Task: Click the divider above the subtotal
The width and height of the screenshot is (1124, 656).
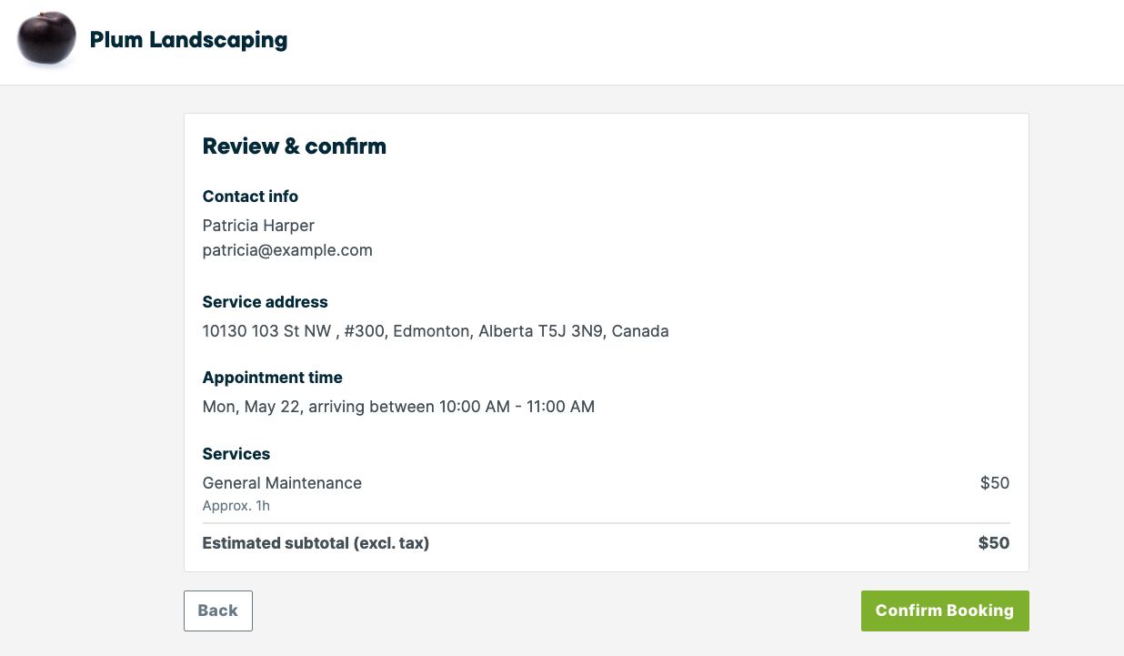Action: point(606,523)
